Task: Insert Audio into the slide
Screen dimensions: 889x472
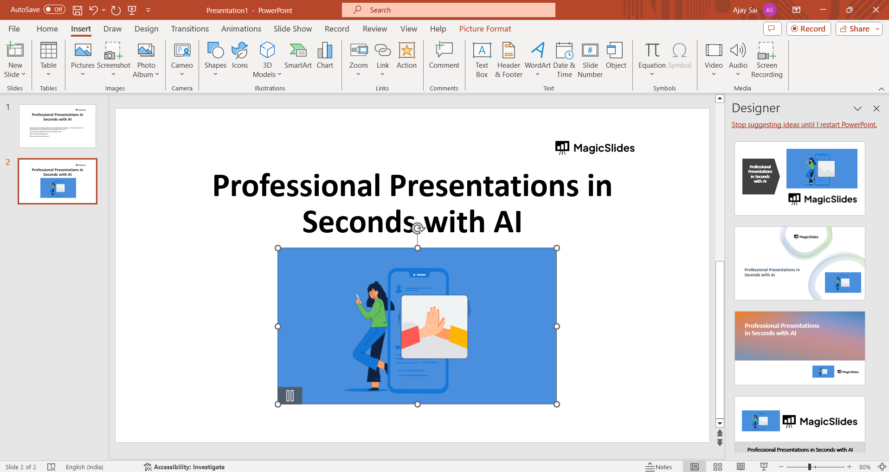Action: [738, 59]
